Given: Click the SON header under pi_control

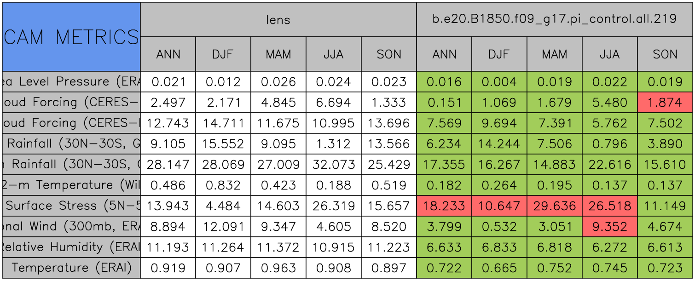Looking at the screenshot, I should click(x=665, y=54).
